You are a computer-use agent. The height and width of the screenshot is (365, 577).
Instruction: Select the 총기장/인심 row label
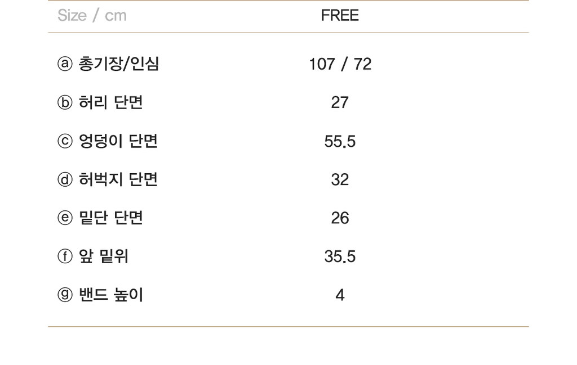pos(119,64)
